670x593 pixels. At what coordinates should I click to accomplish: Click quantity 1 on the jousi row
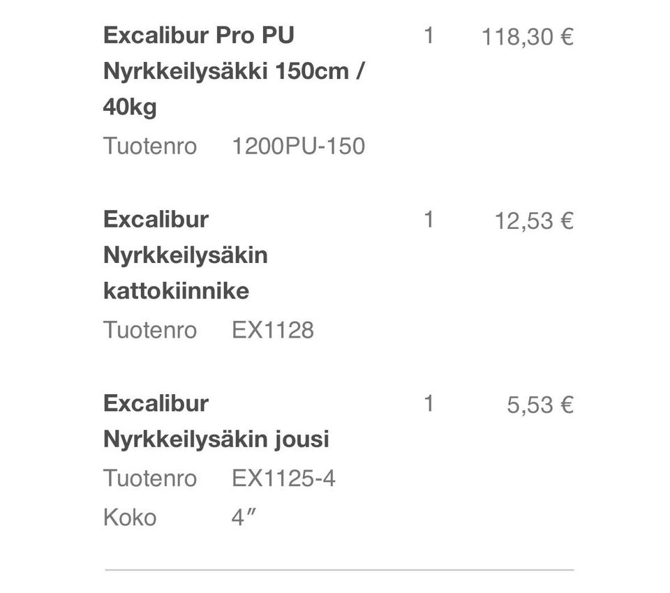(x=429, y=403)
